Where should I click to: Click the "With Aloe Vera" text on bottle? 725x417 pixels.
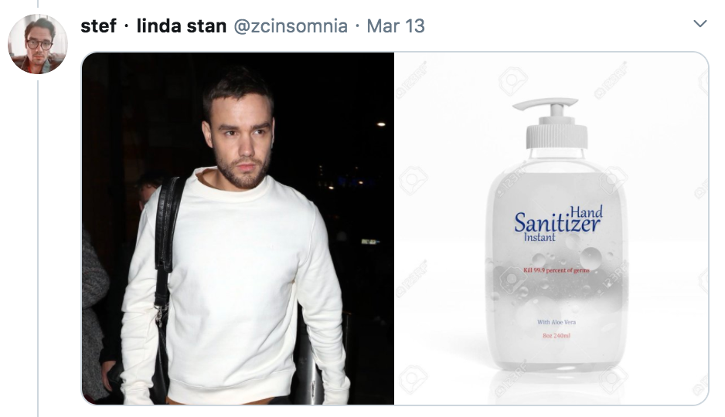[557, 322]
